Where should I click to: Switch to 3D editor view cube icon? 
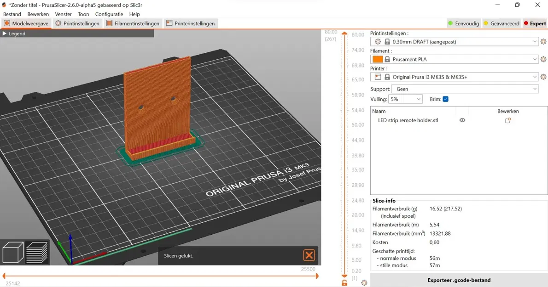coord(13,253)
